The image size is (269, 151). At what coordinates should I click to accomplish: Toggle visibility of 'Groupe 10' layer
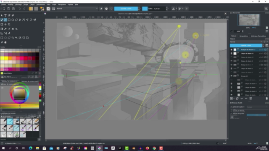(x=232, y=76)
